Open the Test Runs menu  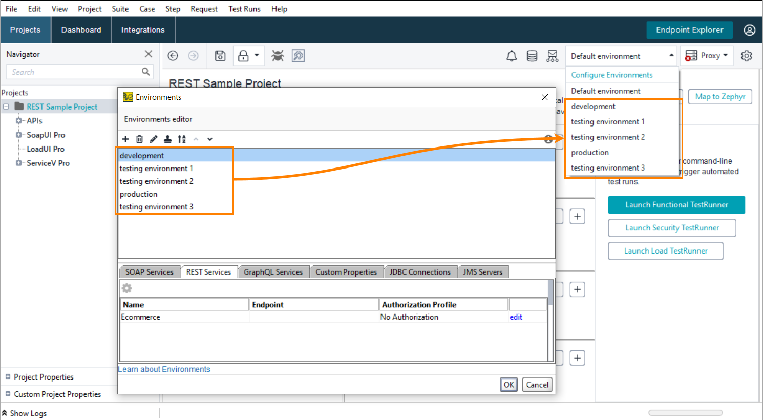[244, 9]
